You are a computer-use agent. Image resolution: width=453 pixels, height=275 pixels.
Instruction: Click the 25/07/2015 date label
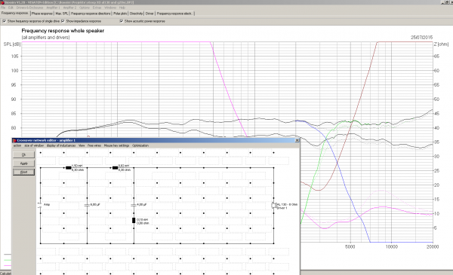coord(421,38)
